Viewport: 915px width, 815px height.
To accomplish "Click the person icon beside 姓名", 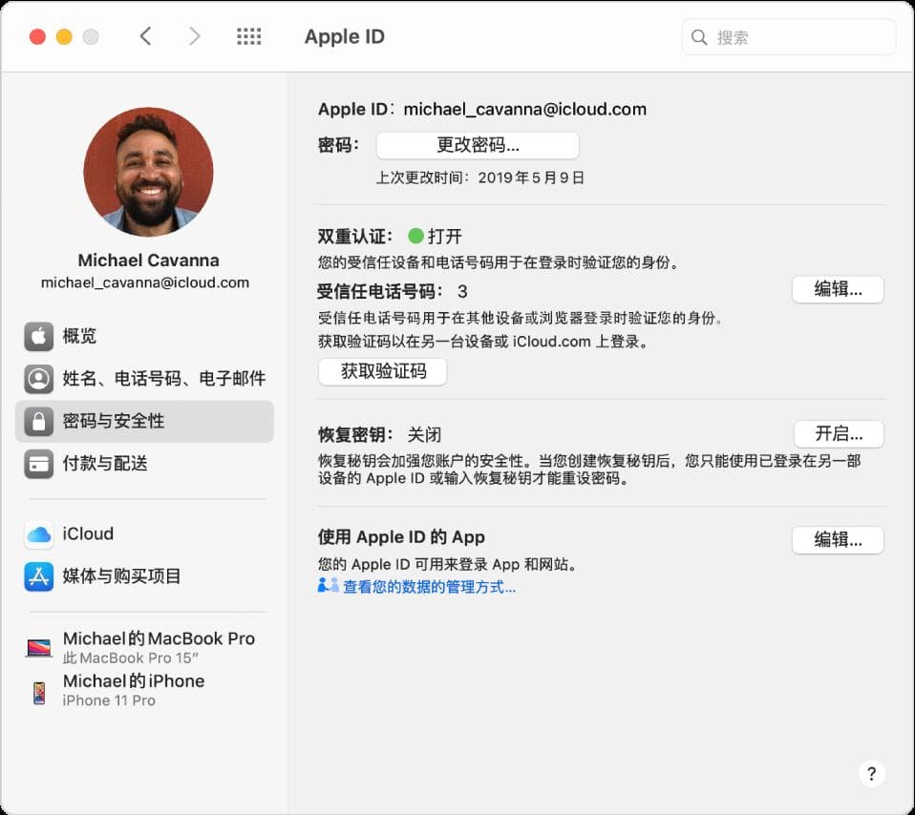I will pos(39,379).
